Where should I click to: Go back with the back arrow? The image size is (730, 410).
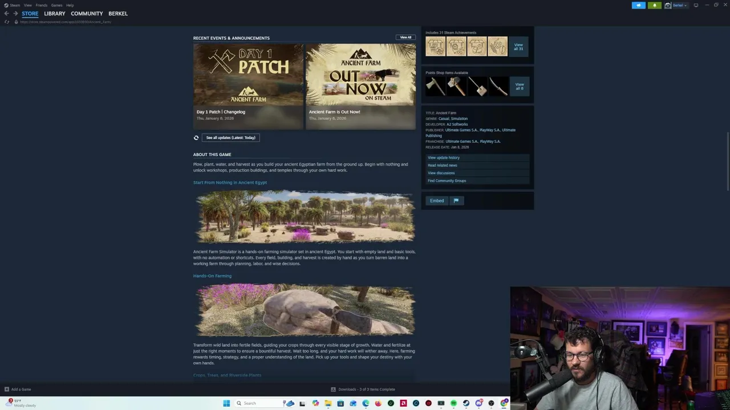tap(6, 14)
